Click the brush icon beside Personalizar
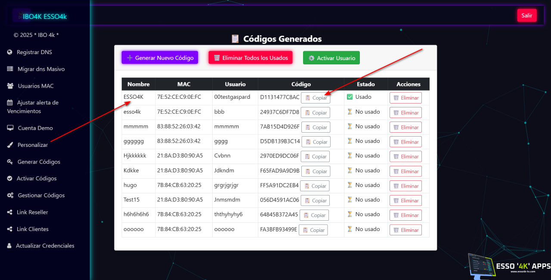The width and height of the screenshot is (551, 280). click(10, 145)
